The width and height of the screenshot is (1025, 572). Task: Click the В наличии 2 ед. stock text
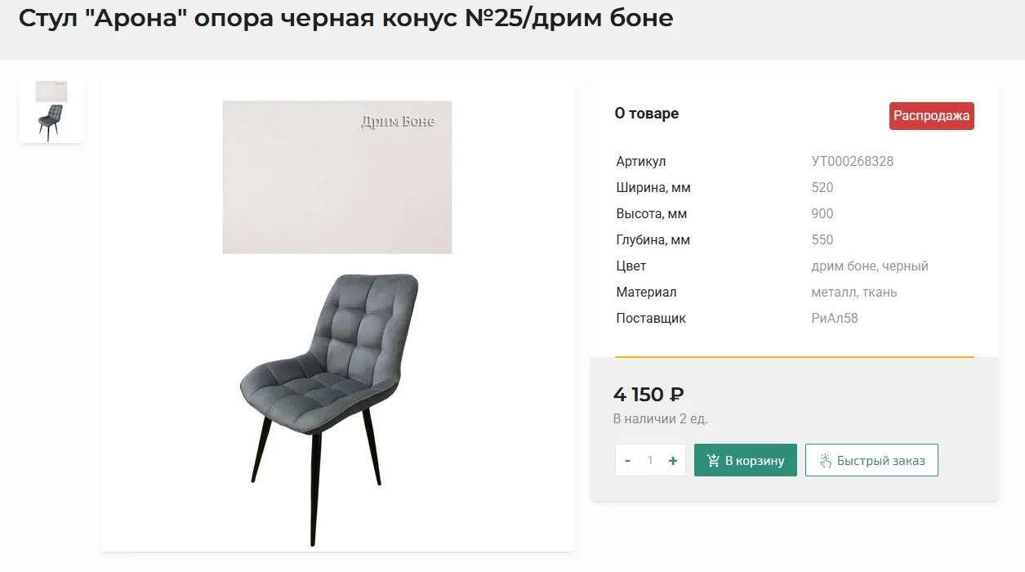661,419
